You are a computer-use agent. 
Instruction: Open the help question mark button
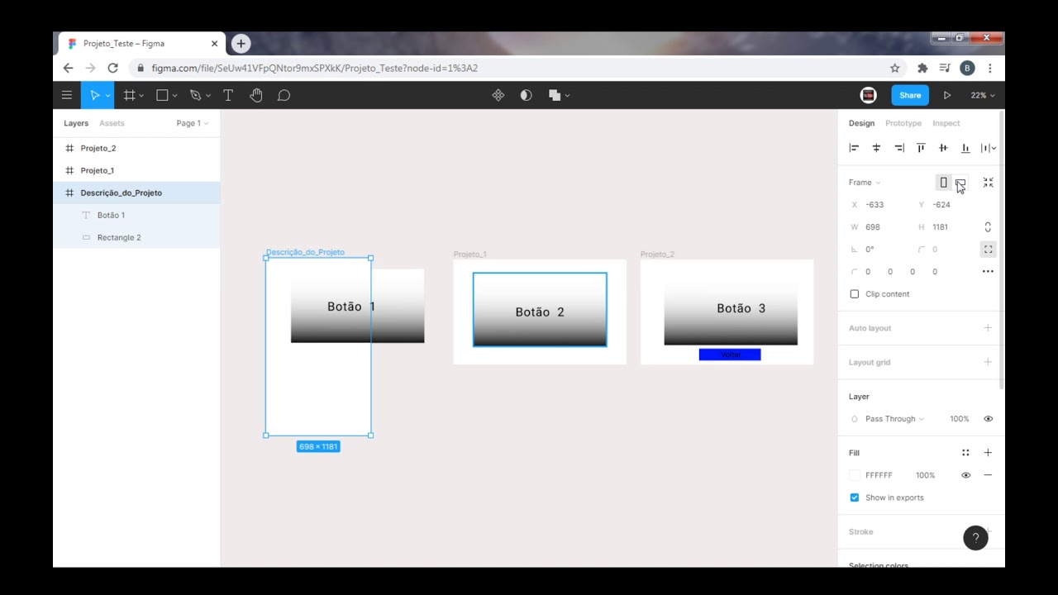click(975, 538)
